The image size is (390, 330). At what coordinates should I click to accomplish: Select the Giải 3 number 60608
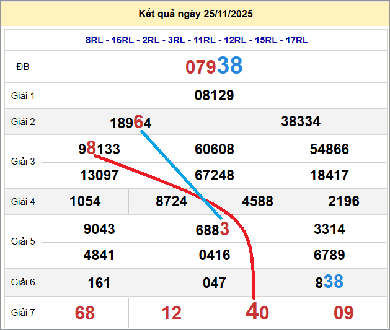pyautogui.click(x=215, y=149)
